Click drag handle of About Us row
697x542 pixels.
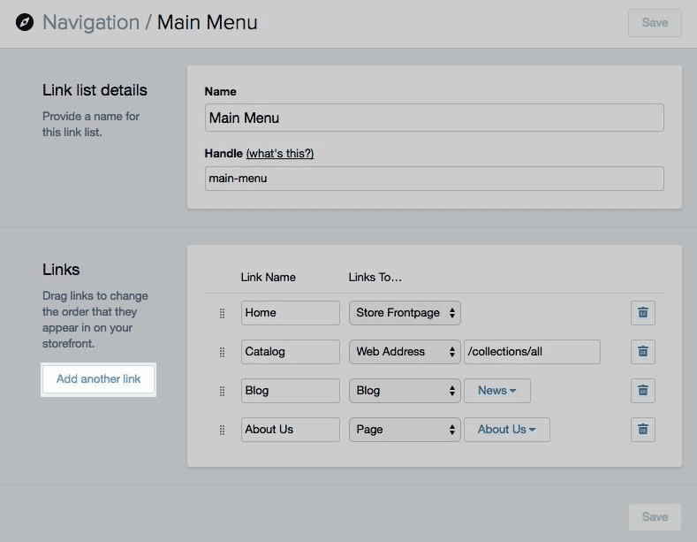pyautogui.click(x=222, y=430)
